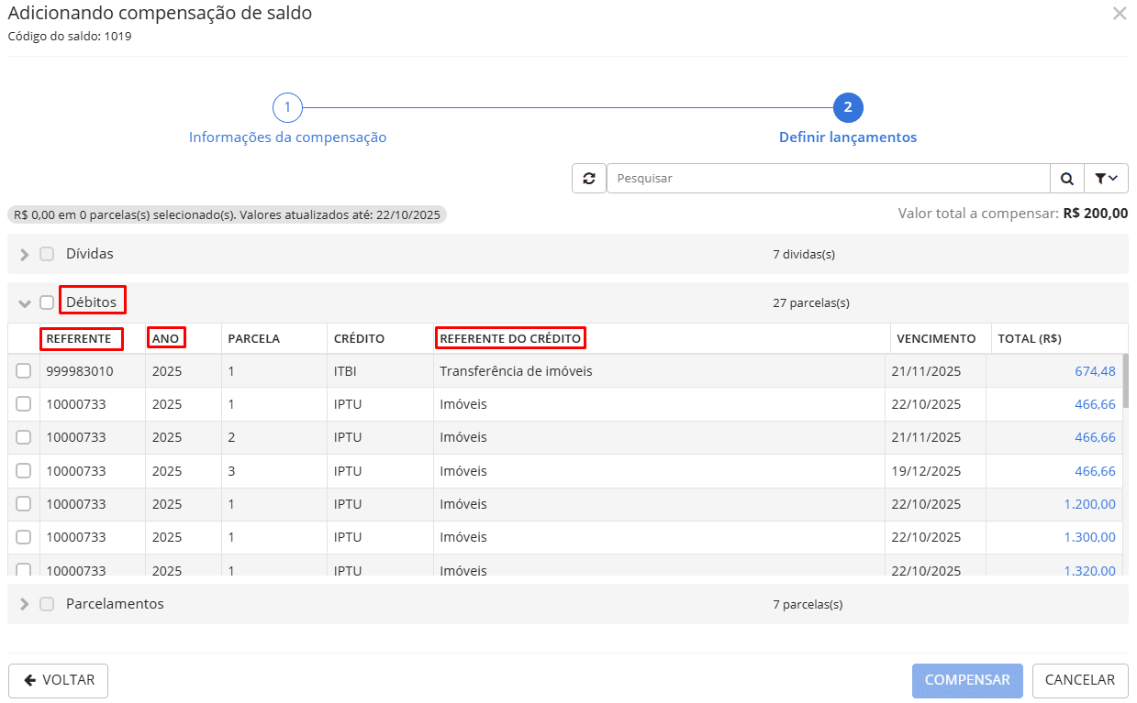Close the dialog with the X icon
The height and width of the screenshot is (703, 1137).
(x=1119, y=14)
